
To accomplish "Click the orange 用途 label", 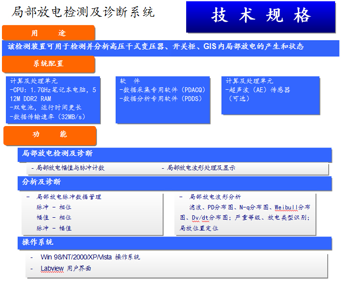I will tap(49, 33).
